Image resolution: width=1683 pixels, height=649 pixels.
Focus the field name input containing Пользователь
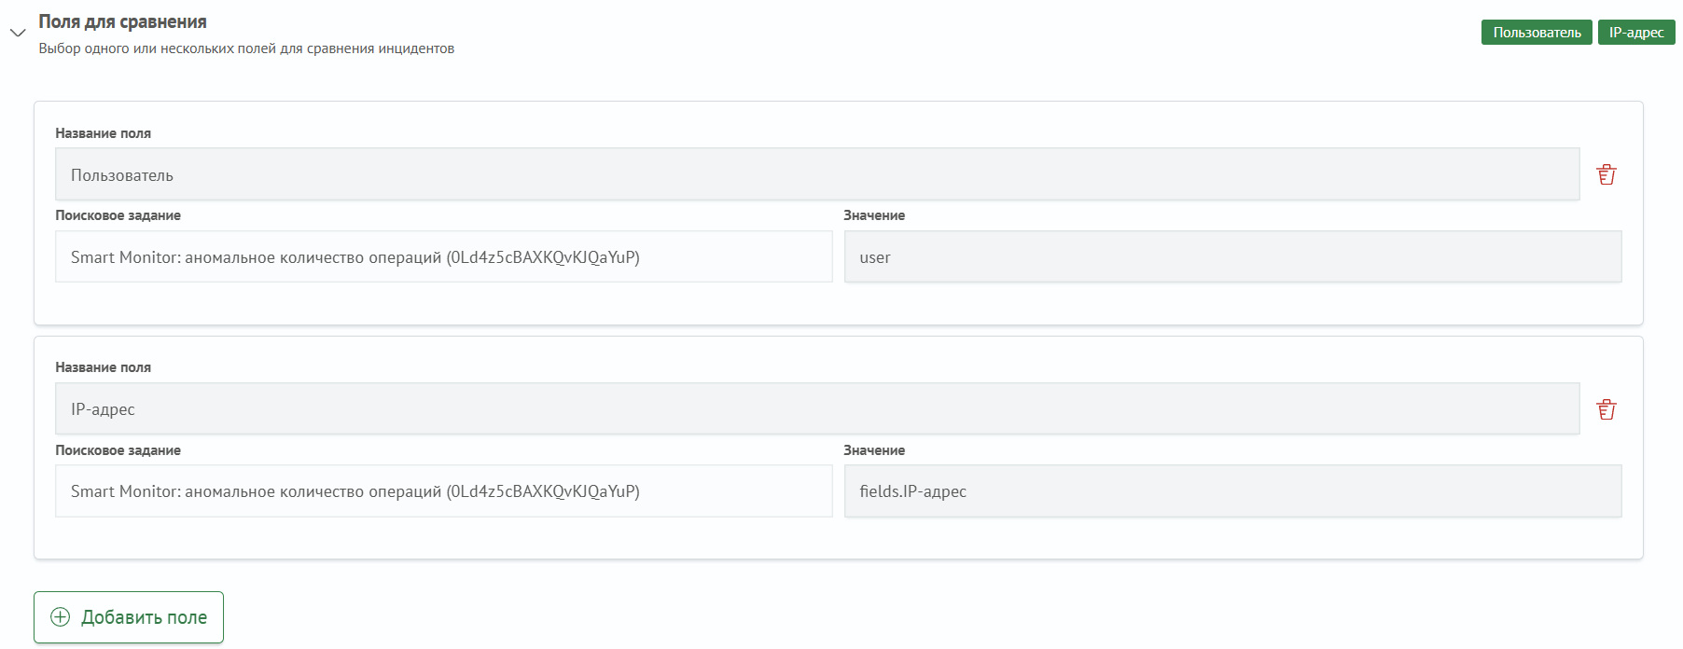tap(816, 174)
